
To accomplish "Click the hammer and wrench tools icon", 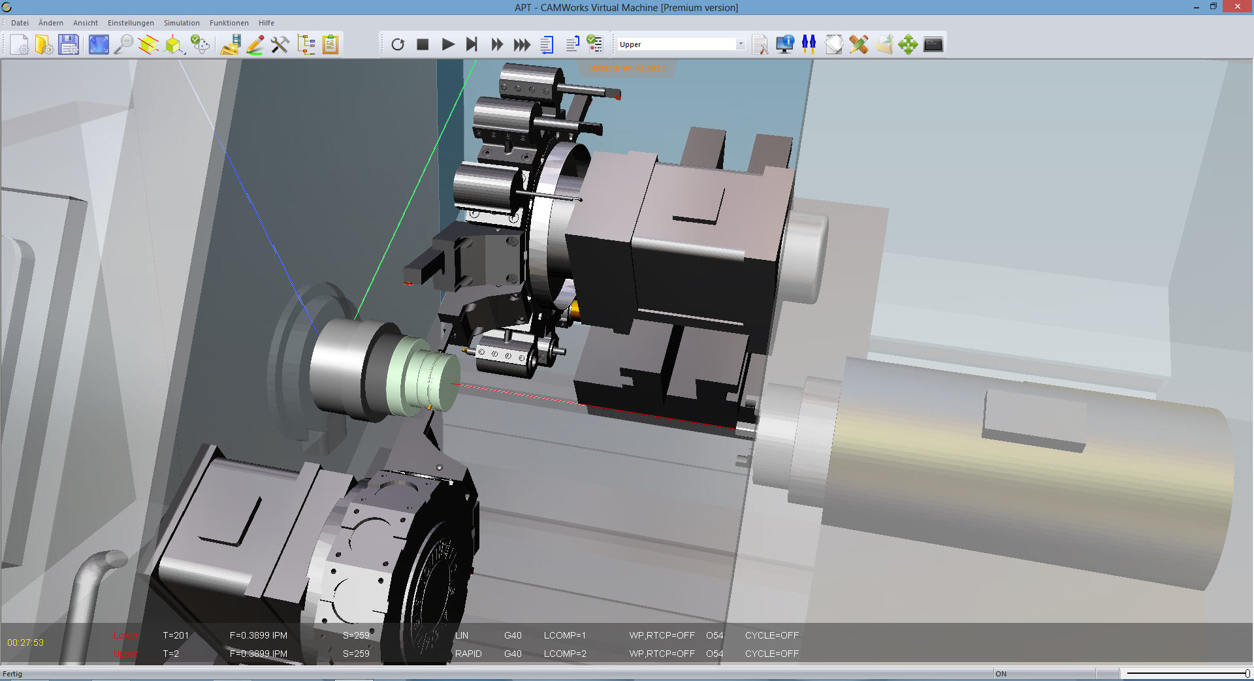I will (280, 44).
